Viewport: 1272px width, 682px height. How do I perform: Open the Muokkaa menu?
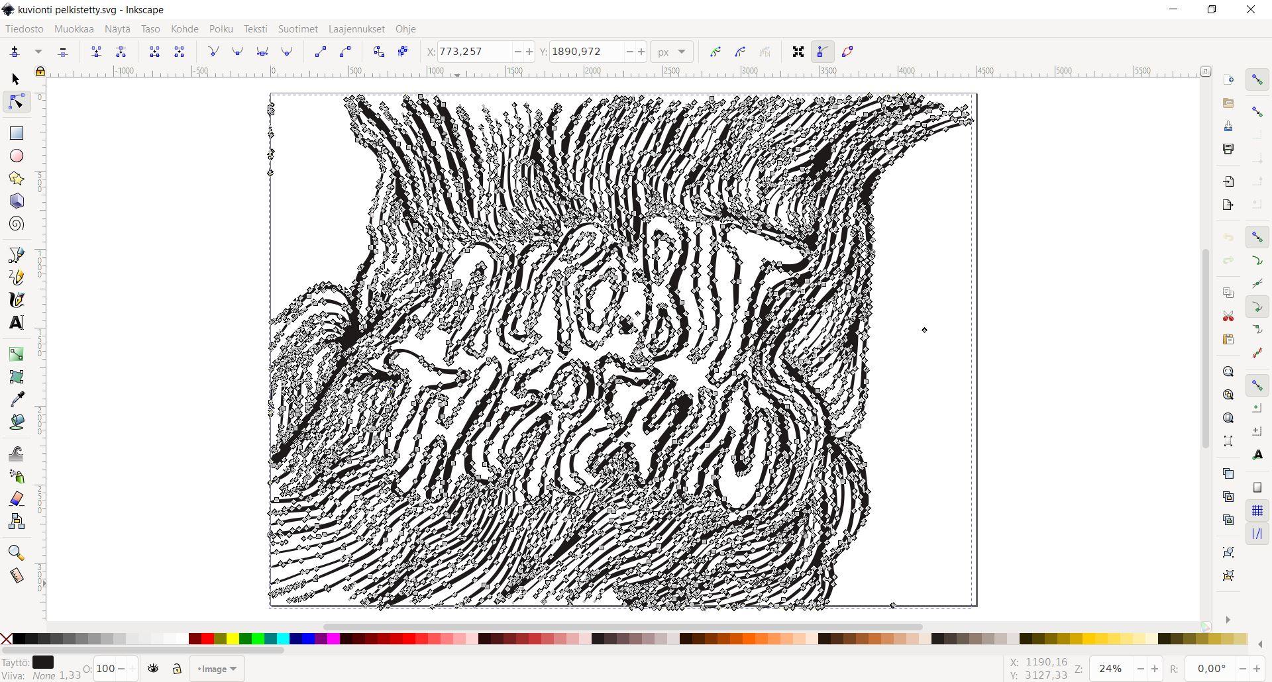click(x=74, y=29)
